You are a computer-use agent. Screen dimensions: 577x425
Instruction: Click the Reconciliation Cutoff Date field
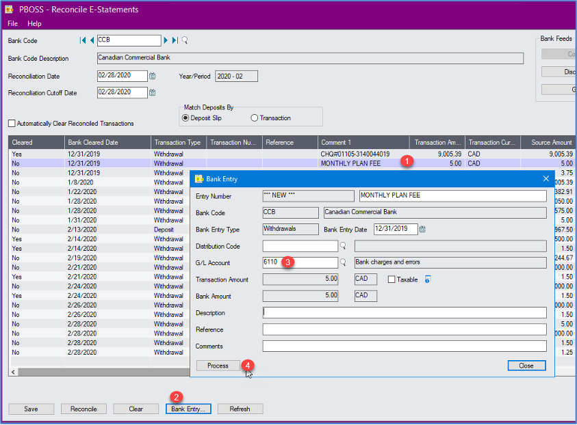click(x=122, y=92)
